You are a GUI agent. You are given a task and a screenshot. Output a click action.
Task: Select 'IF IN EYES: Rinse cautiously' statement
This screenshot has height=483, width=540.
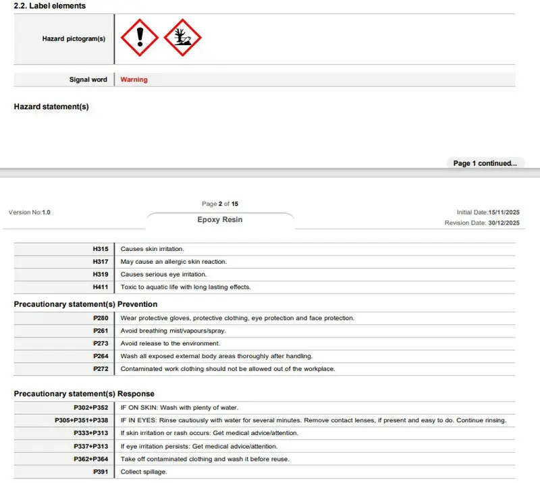coord(313,420)
